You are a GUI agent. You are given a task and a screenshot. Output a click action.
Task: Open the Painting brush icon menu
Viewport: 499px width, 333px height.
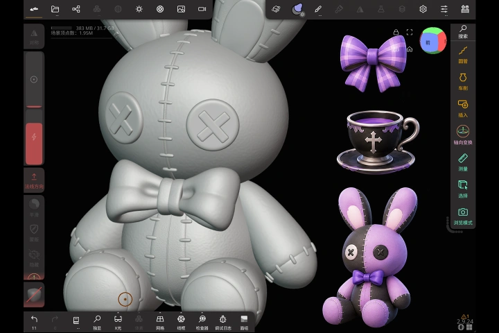[318, 9]
